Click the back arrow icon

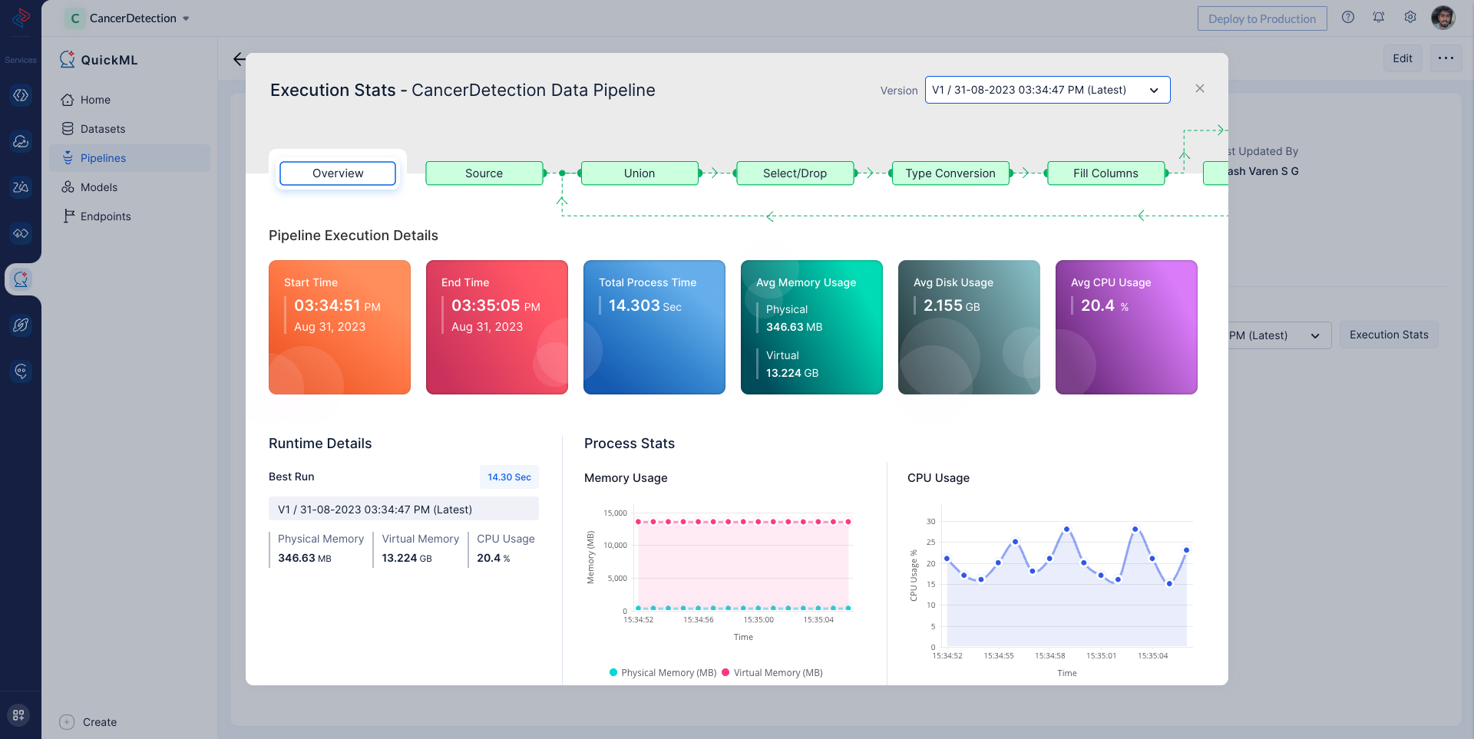pos(239,59)
